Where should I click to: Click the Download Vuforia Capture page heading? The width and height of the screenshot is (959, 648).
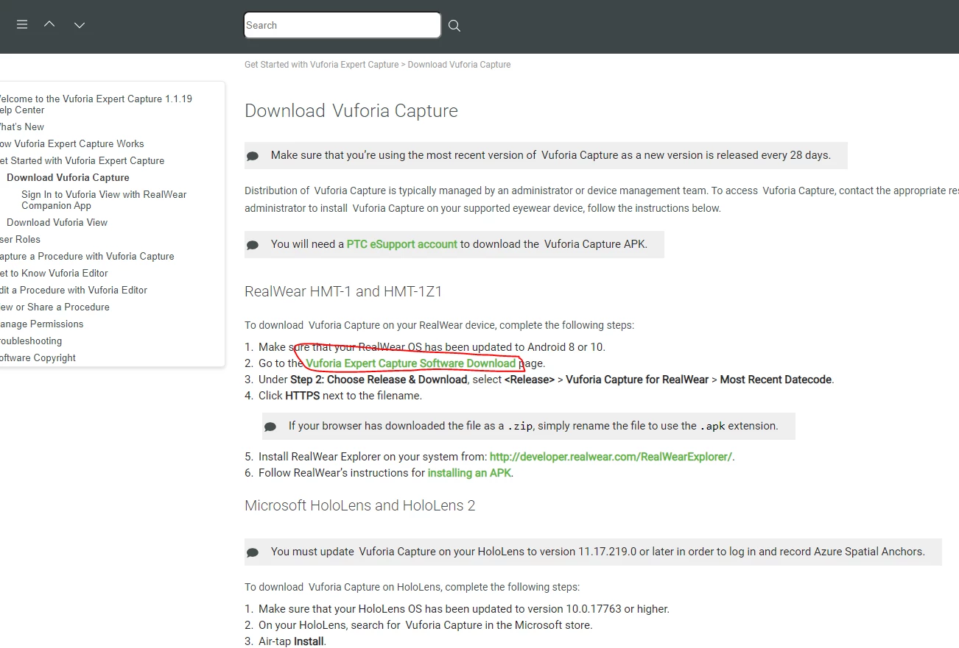[351, 111]
